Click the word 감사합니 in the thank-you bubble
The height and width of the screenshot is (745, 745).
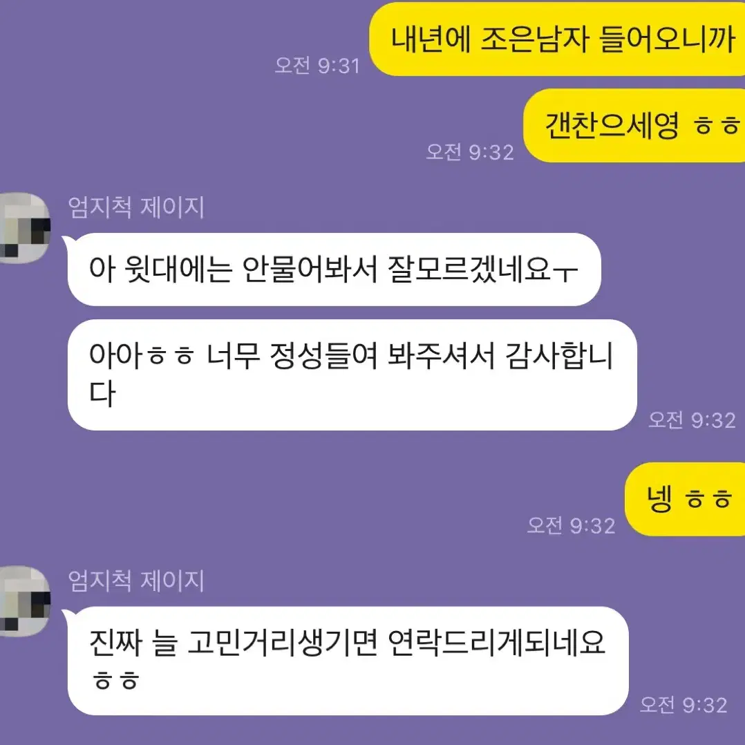click(559, 355)
